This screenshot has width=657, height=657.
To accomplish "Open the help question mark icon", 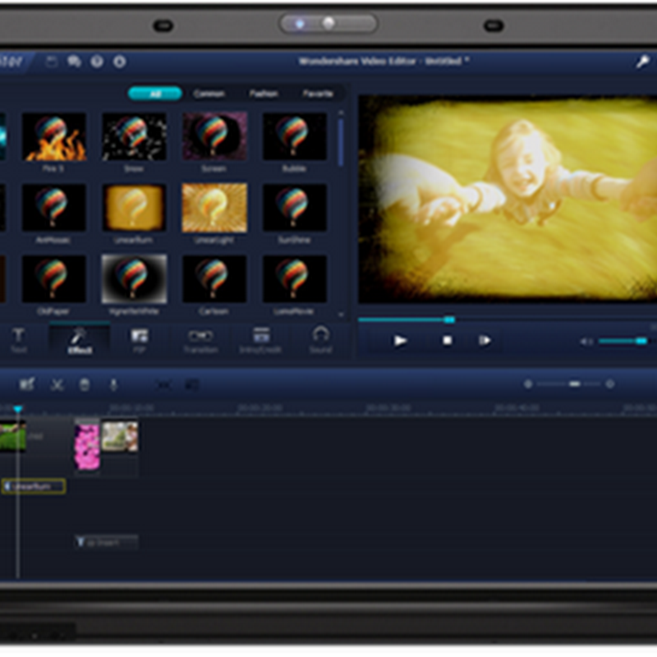I will [x=97, y=62].
